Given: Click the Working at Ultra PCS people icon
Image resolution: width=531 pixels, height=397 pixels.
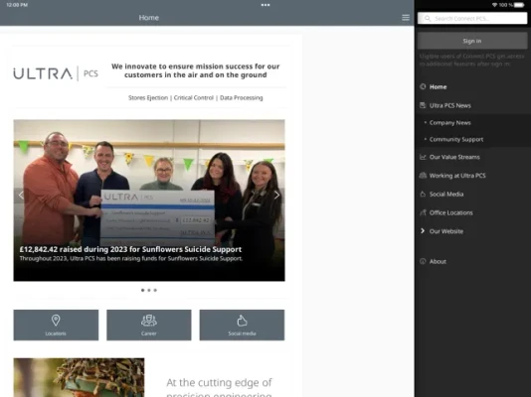Looking at the screenshot, I should tap(423, 176).
